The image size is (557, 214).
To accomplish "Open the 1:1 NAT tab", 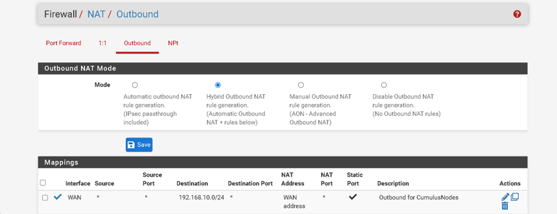I will [x=102, y=43].
